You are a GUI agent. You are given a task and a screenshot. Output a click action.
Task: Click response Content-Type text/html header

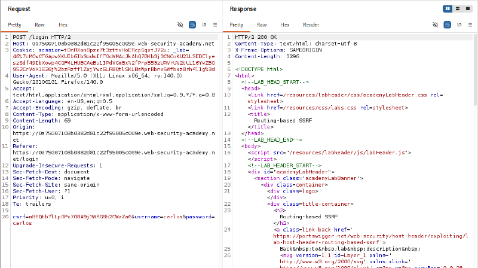tap(296, 44)
